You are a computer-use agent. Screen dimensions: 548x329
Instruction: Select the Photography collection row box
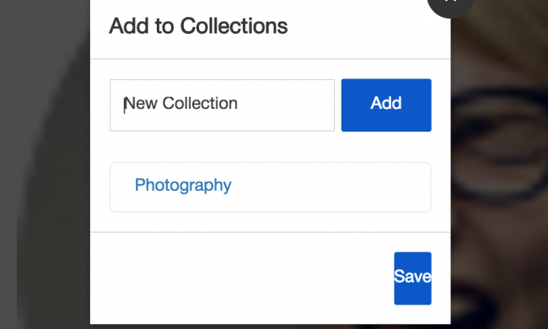pyautogui.click(x=270, y=186)
